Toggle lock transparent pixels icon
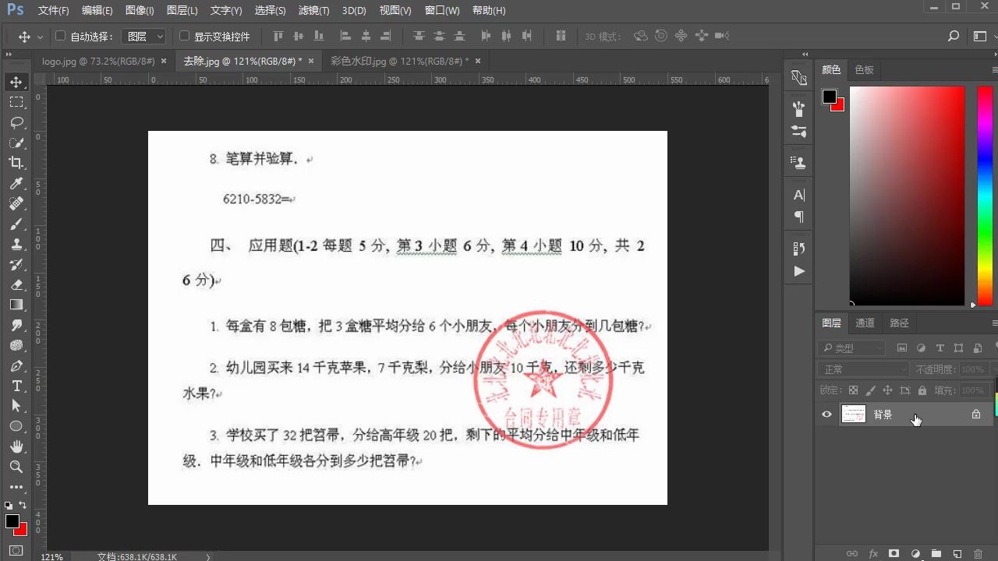This screenshot has height=561, width=998. click(854, 390)
